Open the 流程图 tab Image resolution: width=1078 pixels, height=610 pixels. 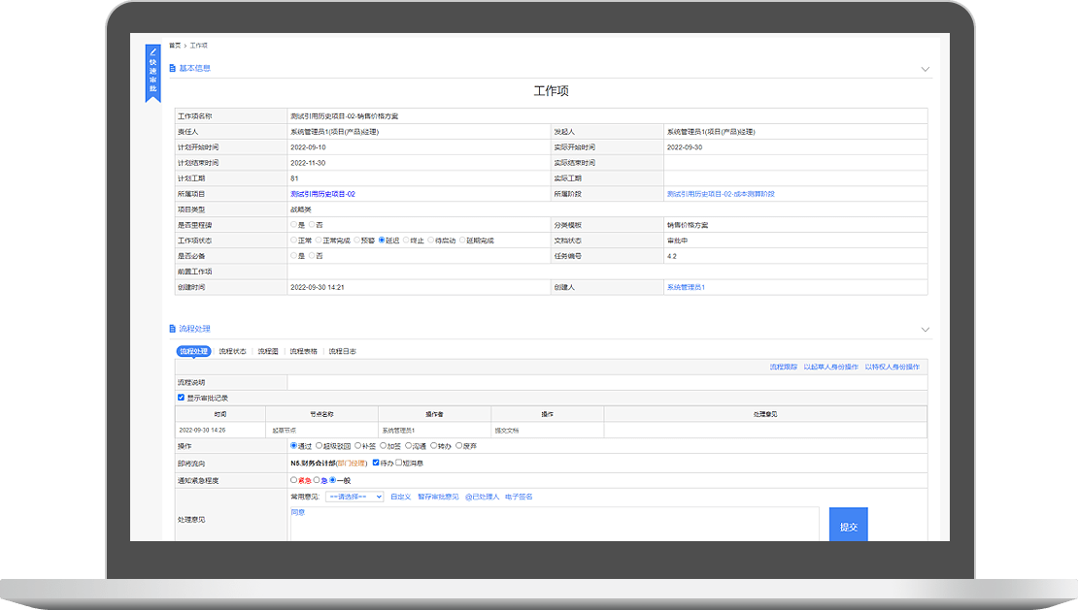(268, 351)
